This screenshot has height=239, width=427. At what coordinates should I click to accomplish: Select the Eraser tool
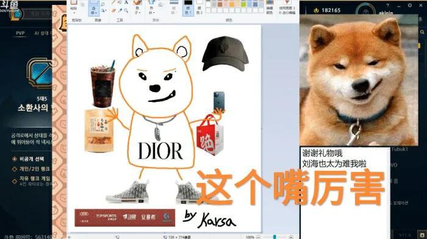point(113,11)
